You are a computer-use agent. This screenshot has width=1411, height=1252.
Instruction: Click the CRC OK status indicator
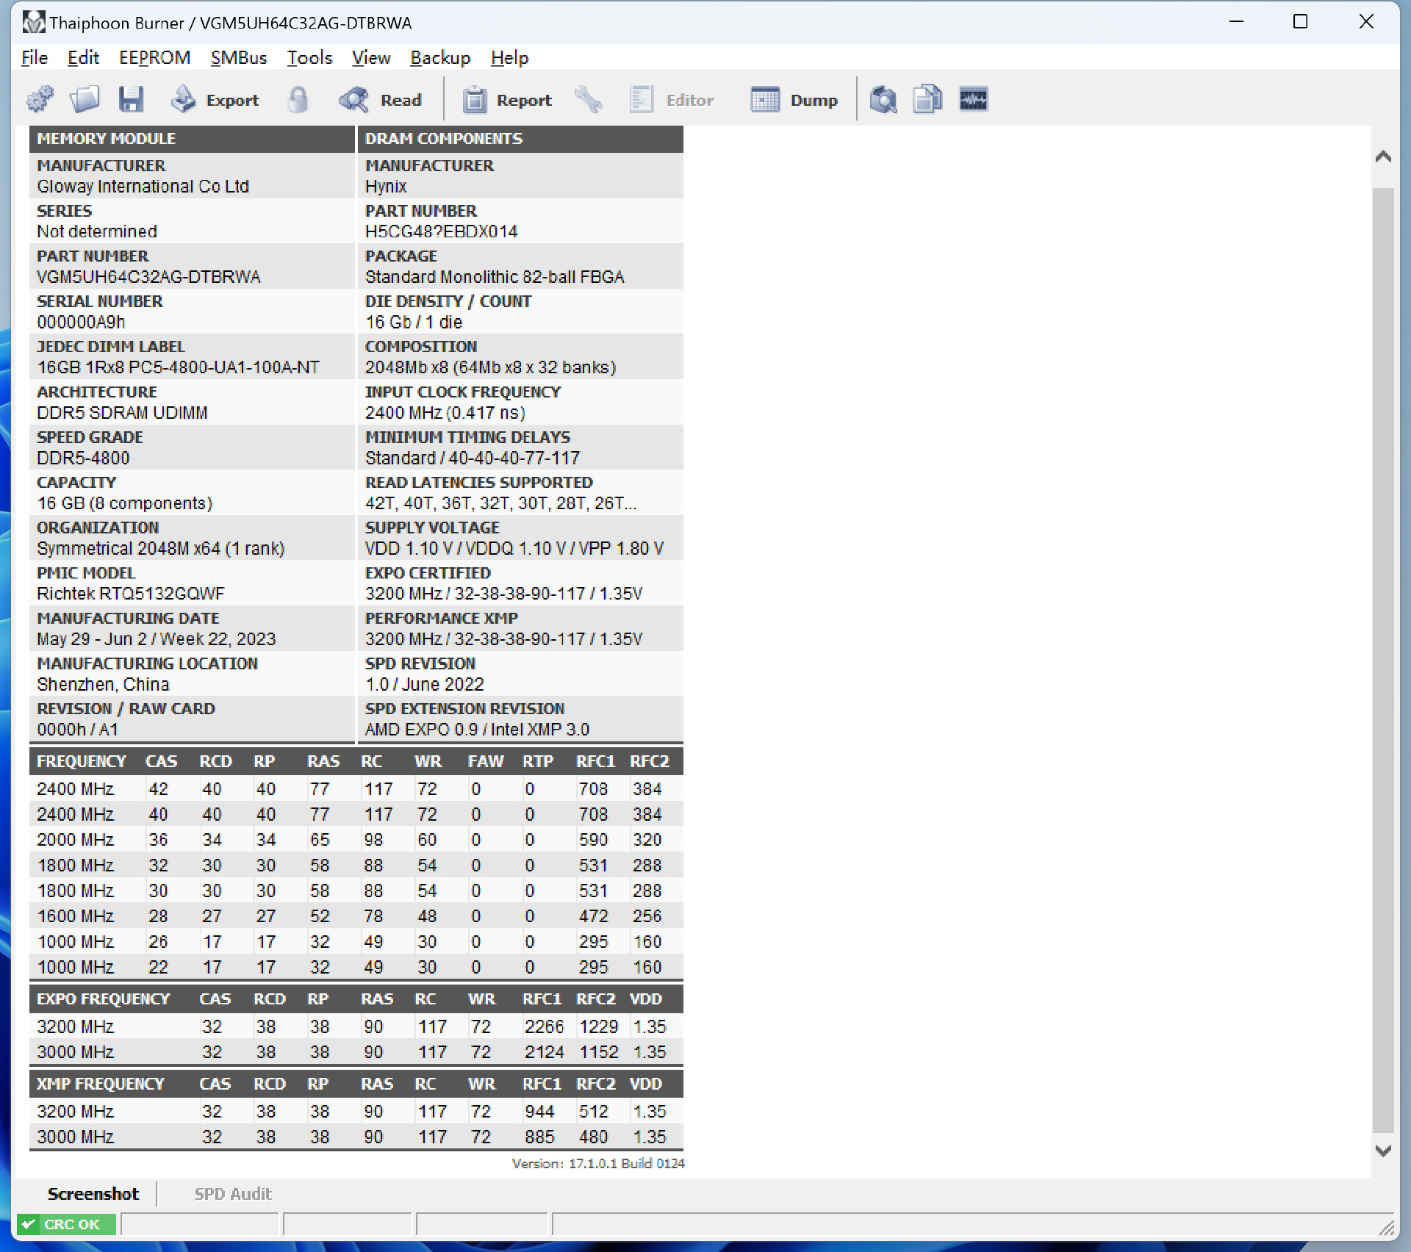[66, 1224]
